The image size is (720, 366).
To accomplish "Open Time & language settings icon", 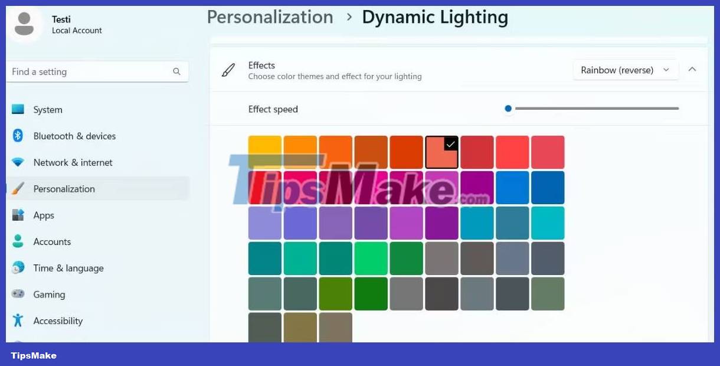I will 18,268.
